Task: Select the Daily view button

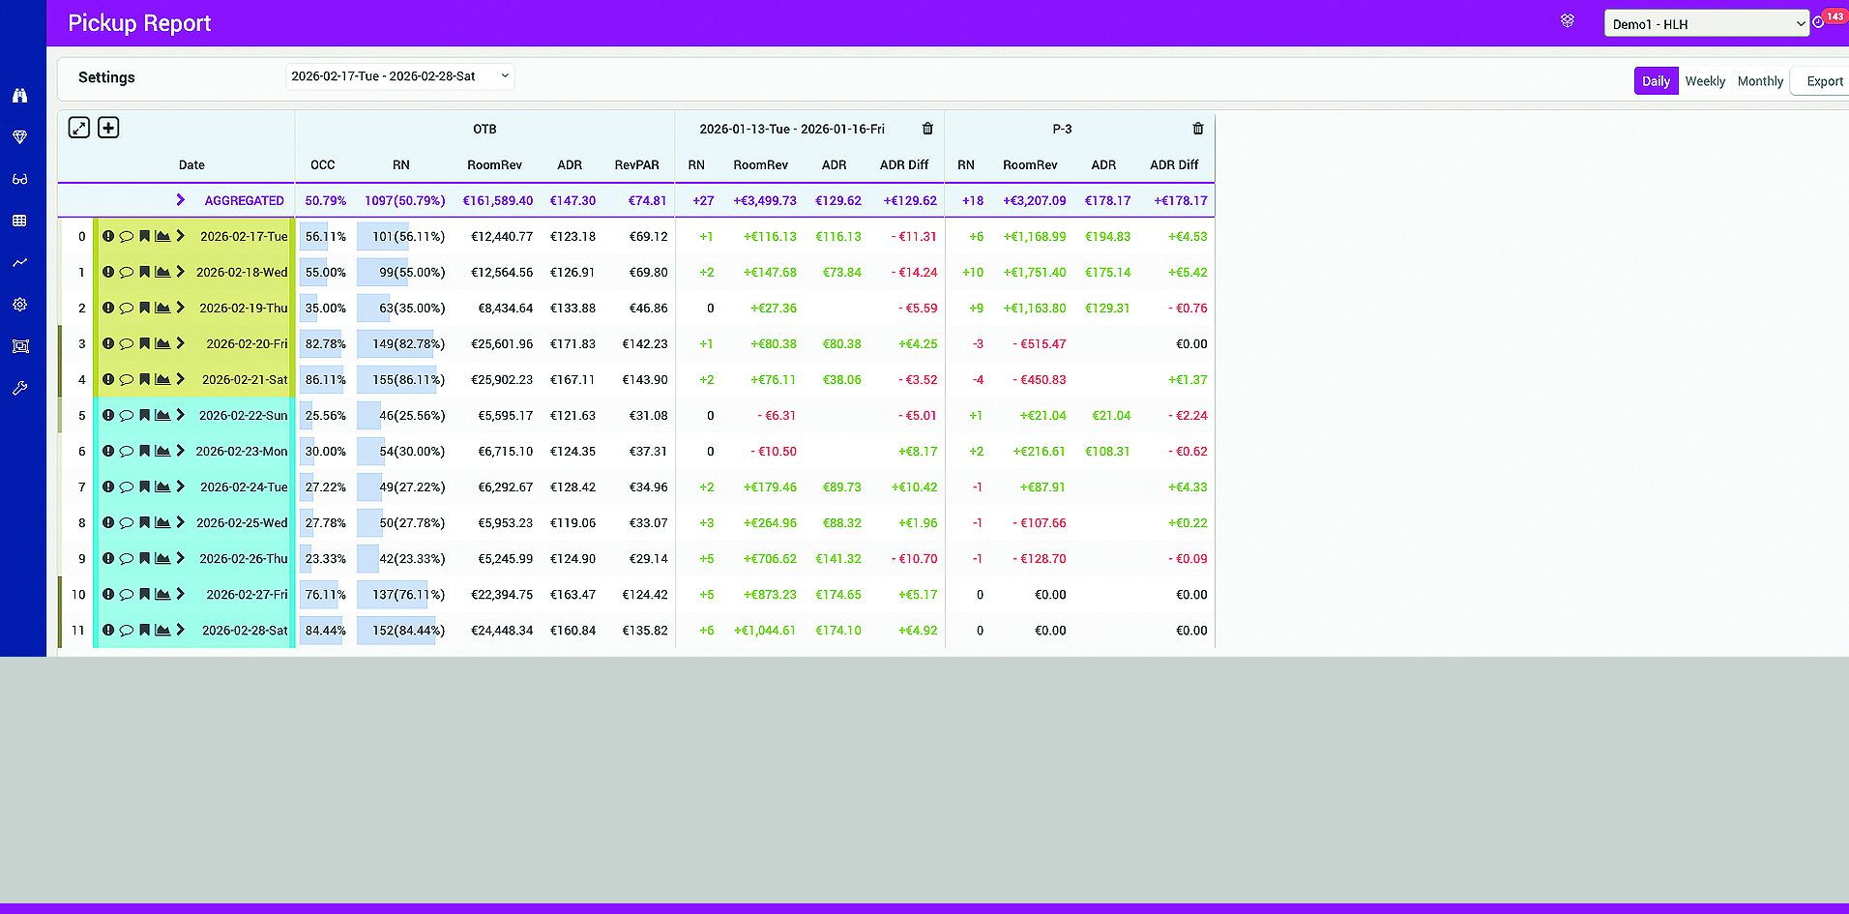Action: (1656, 81)
